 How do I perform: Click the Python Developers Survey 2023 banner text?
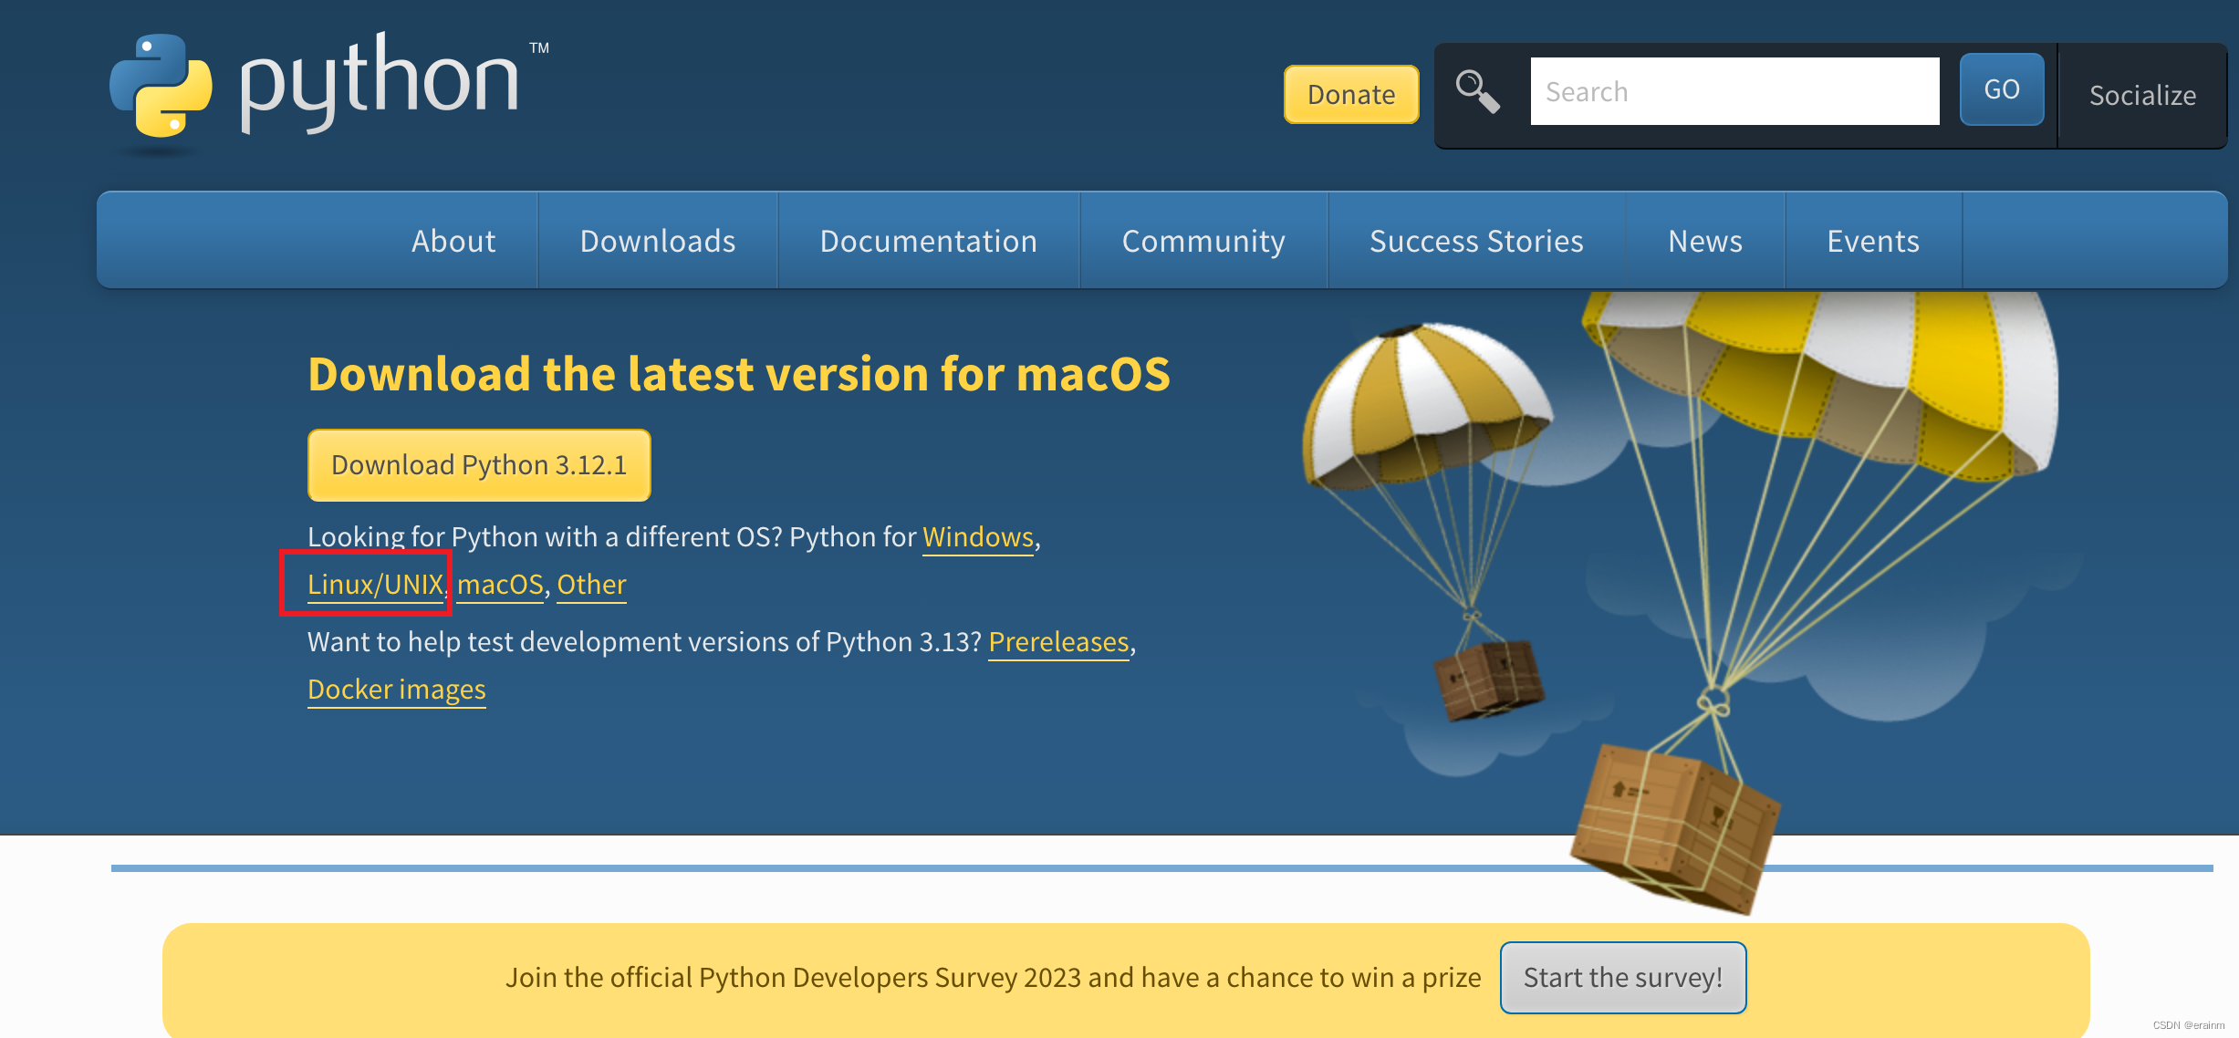993,978
